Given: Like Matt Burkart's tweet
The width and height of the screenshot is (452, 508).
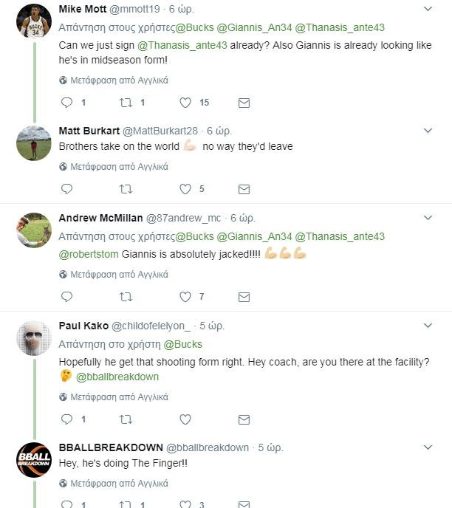Looking at the screenshot, I should pos(186,189).
